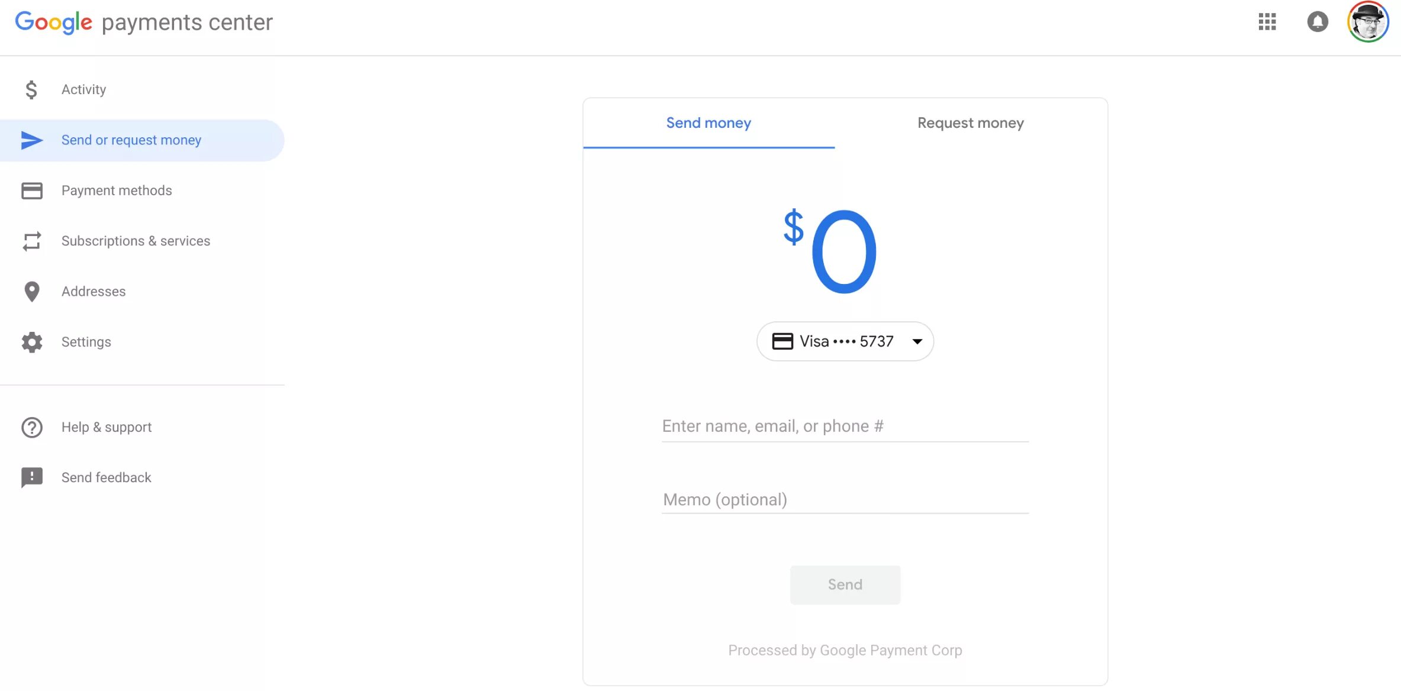Click the Help and support icon
1401x691 pixels.
31,427
